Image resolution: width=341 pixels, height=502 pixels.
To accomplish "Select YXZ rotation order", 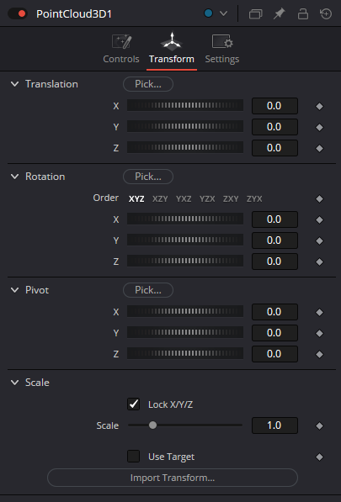I will tap(184, 198).
